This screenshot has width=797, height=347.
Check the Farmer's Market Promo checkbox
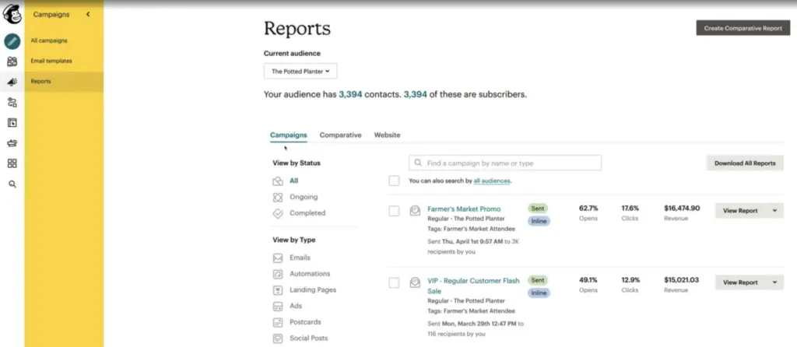(x=394, y=211)
